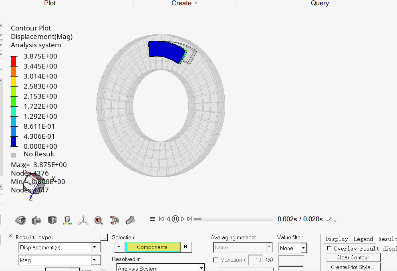397x271 pixels.
Task: Click the camera capture icon
Action: tap(36, 220)
